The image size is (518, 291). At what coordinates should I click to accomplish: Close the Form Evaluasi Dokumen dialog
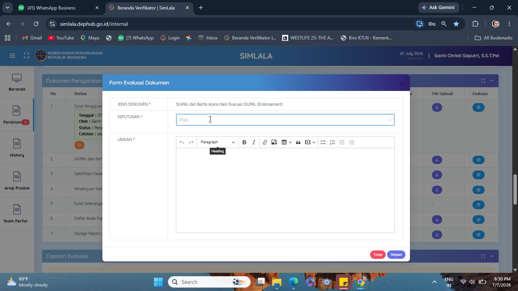coord(402,83)
